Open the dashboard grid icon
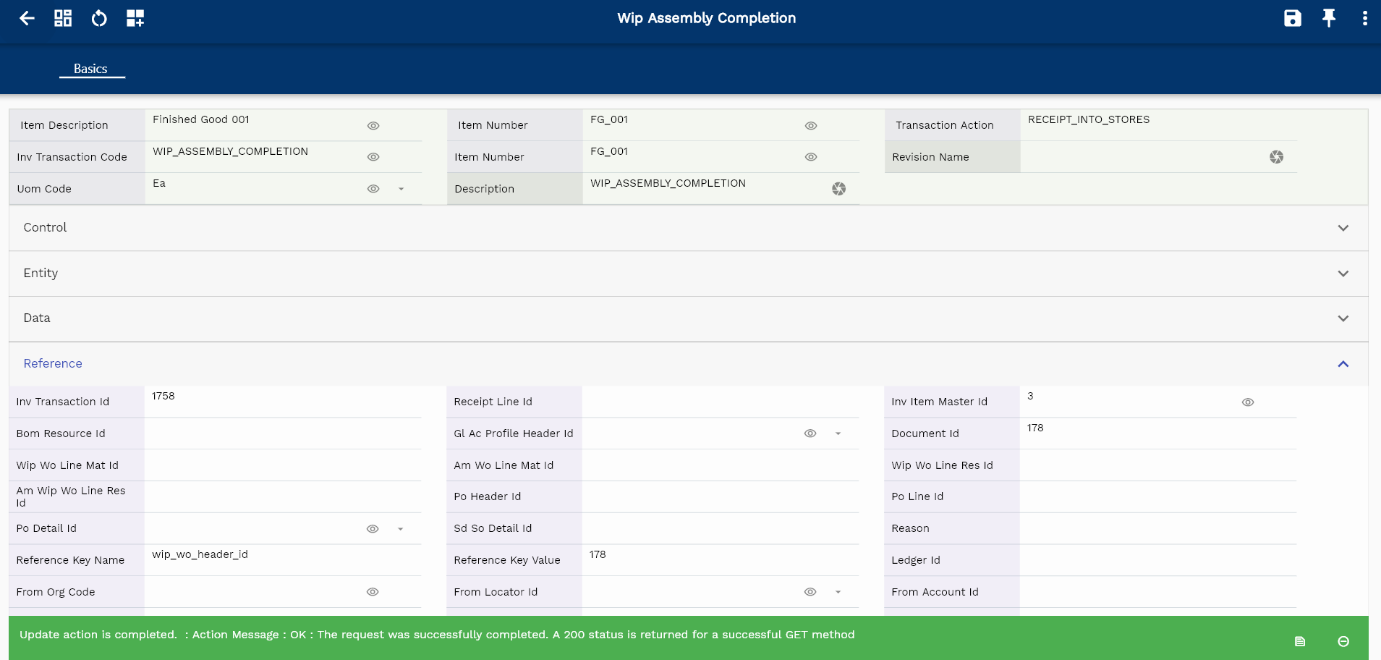Screen dimensions: 1381x660 (x=63, y=18)
